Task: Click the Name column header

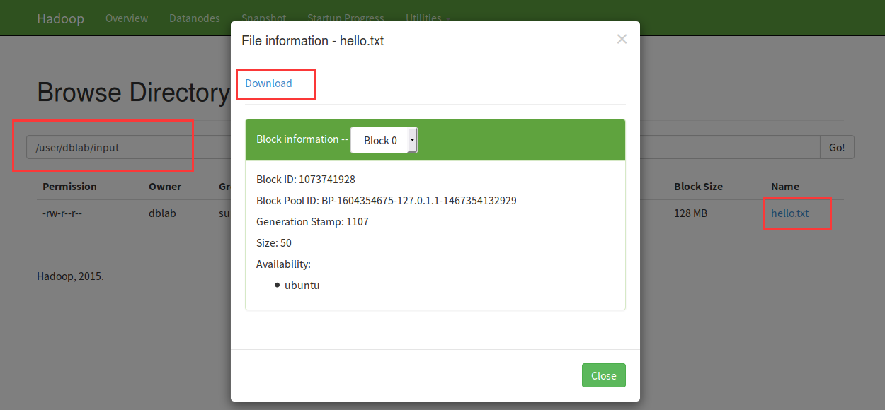Action: [784, 187]
